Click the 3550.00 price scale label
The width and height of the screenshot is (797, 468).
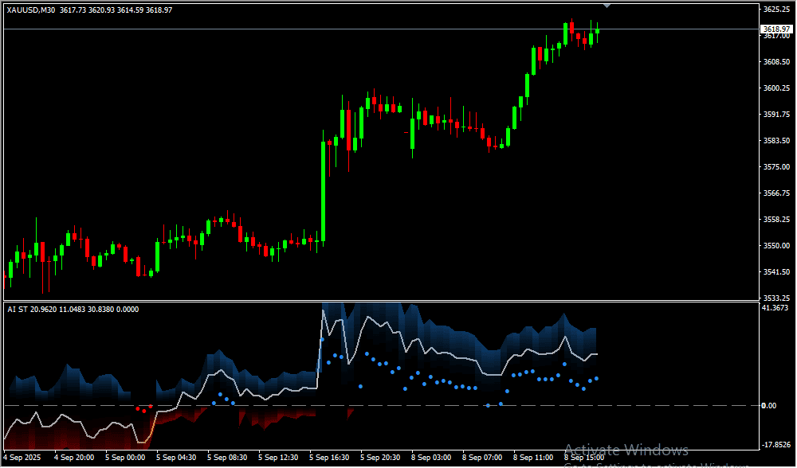tap(775, 246)
